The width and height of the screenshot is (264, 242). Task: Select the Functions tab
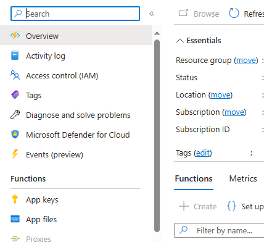coord(194,178)
